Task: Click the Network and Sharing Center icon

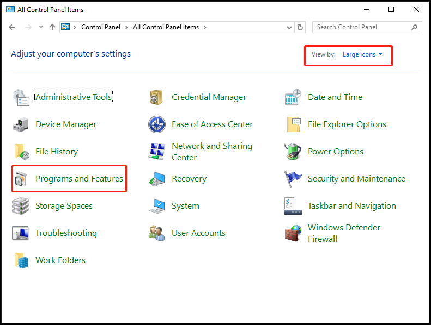Action: coord(157,152)
